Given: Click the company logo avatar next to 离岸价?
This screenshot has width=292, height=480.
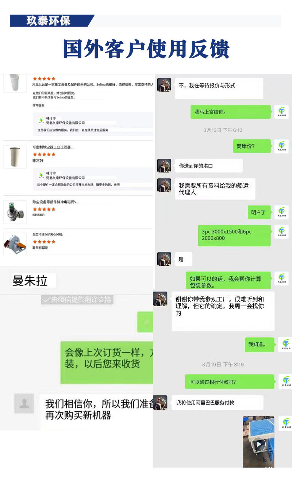Looking at the screenshot, I should [281, 146].
